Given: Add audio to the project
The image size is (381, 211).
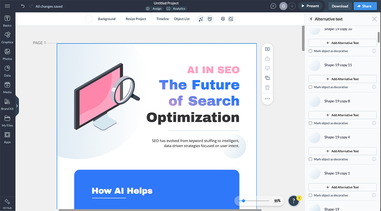Looking at the screenshot, I should (x=201, y=19).
